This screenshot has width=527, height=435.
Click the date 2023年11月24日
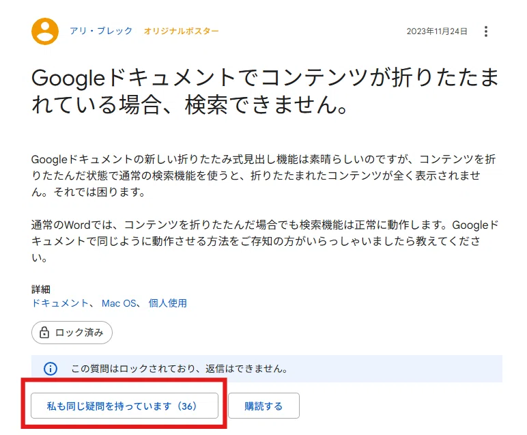click(x=437, y=31)
